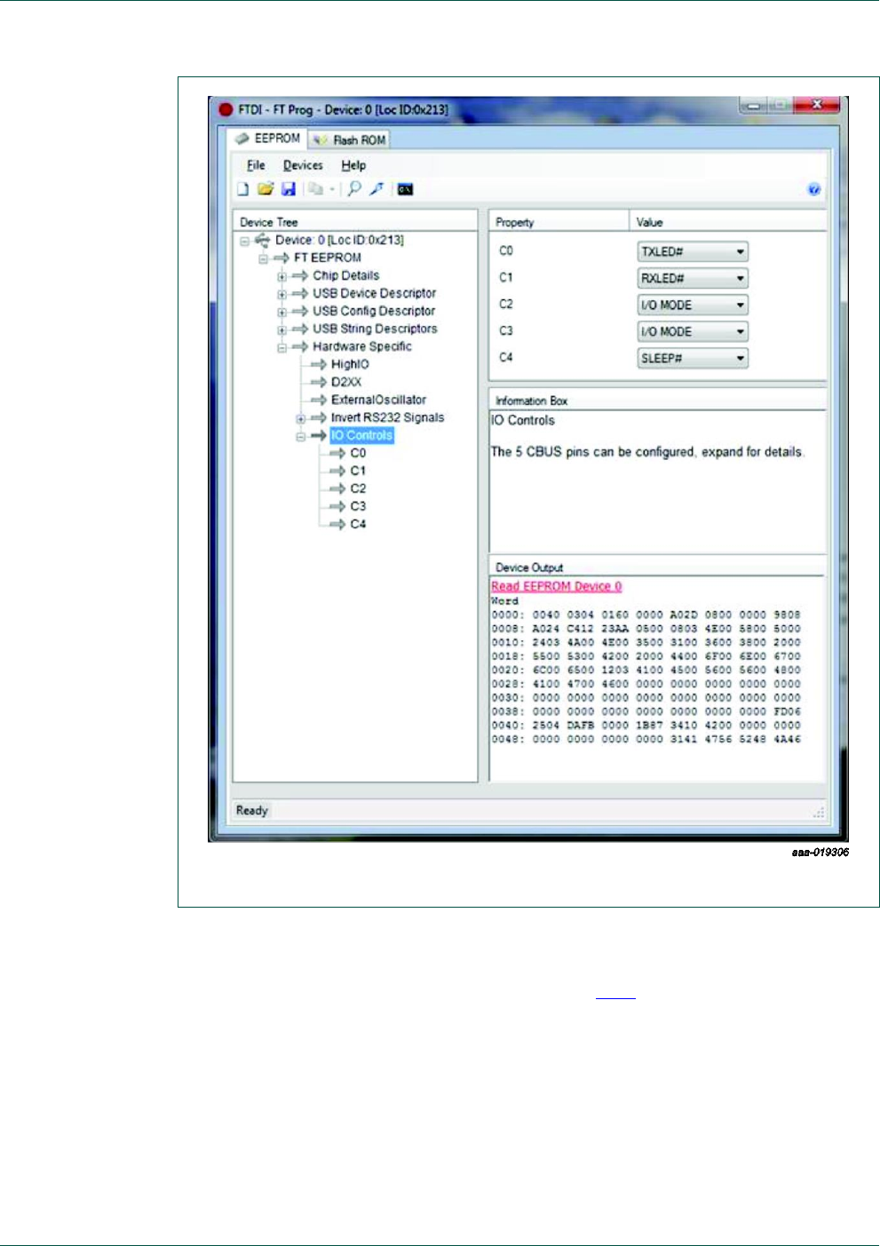880x1246 pixels.
Task: Click the grayed-out Copy toolbar icon
Action: tap(315, 189)
